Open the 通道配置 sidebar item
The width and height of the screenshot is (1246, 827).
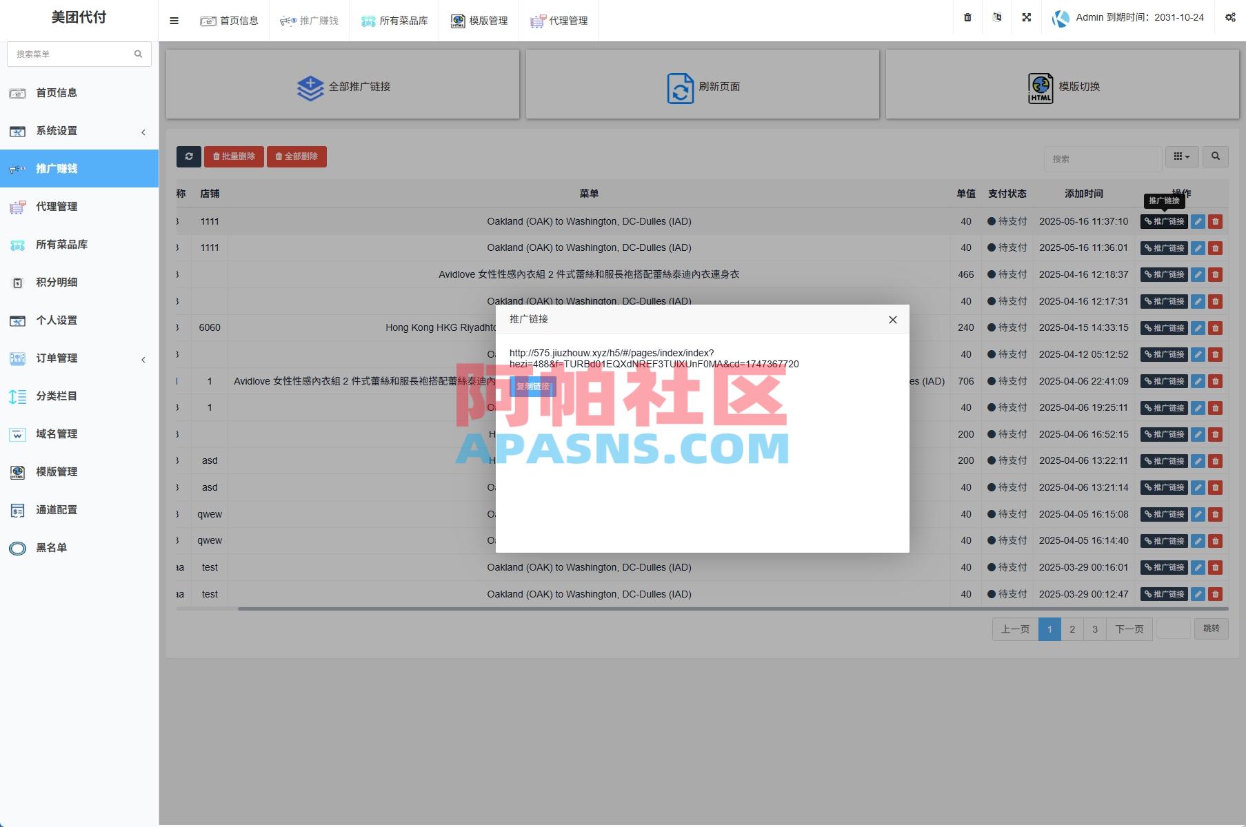58,510
